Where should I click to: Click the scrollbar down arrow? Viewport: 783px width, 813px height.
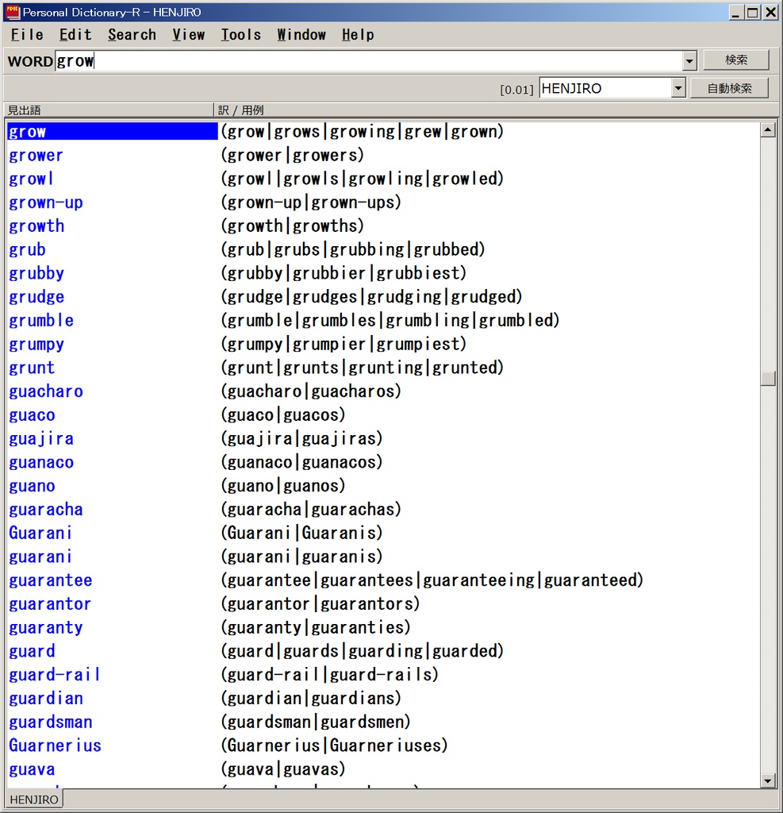pos(768,780)
